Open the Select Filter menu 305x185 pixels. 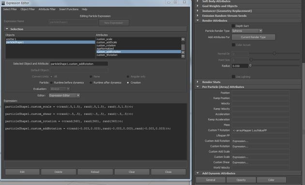point(10,9)
